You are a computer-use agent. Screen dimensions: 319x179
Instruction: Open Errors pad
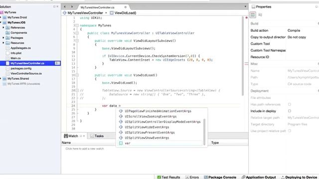(192, 177)
